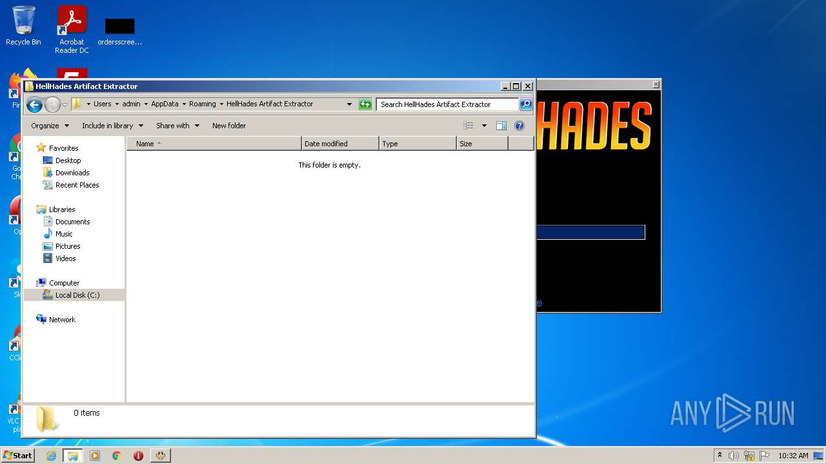Select Desktop in the navigation pane
826x464 pixels.
click(x=68, y=160)
